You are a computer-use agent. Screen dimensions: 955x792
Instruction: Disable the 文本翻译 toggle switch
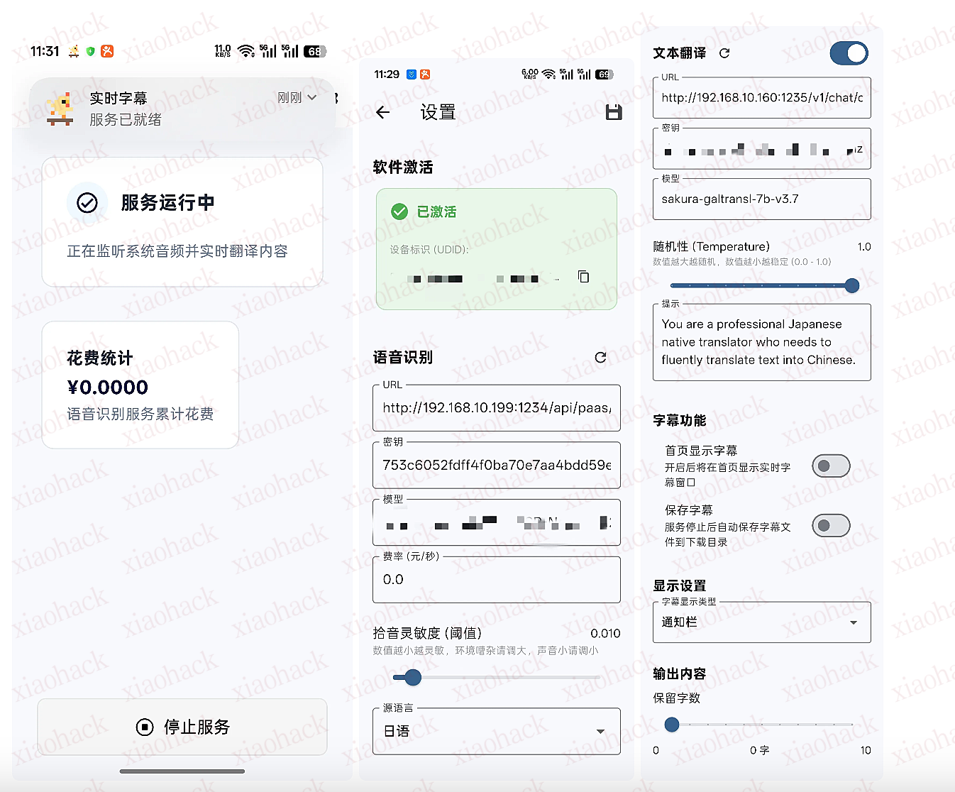coord(849,53)
